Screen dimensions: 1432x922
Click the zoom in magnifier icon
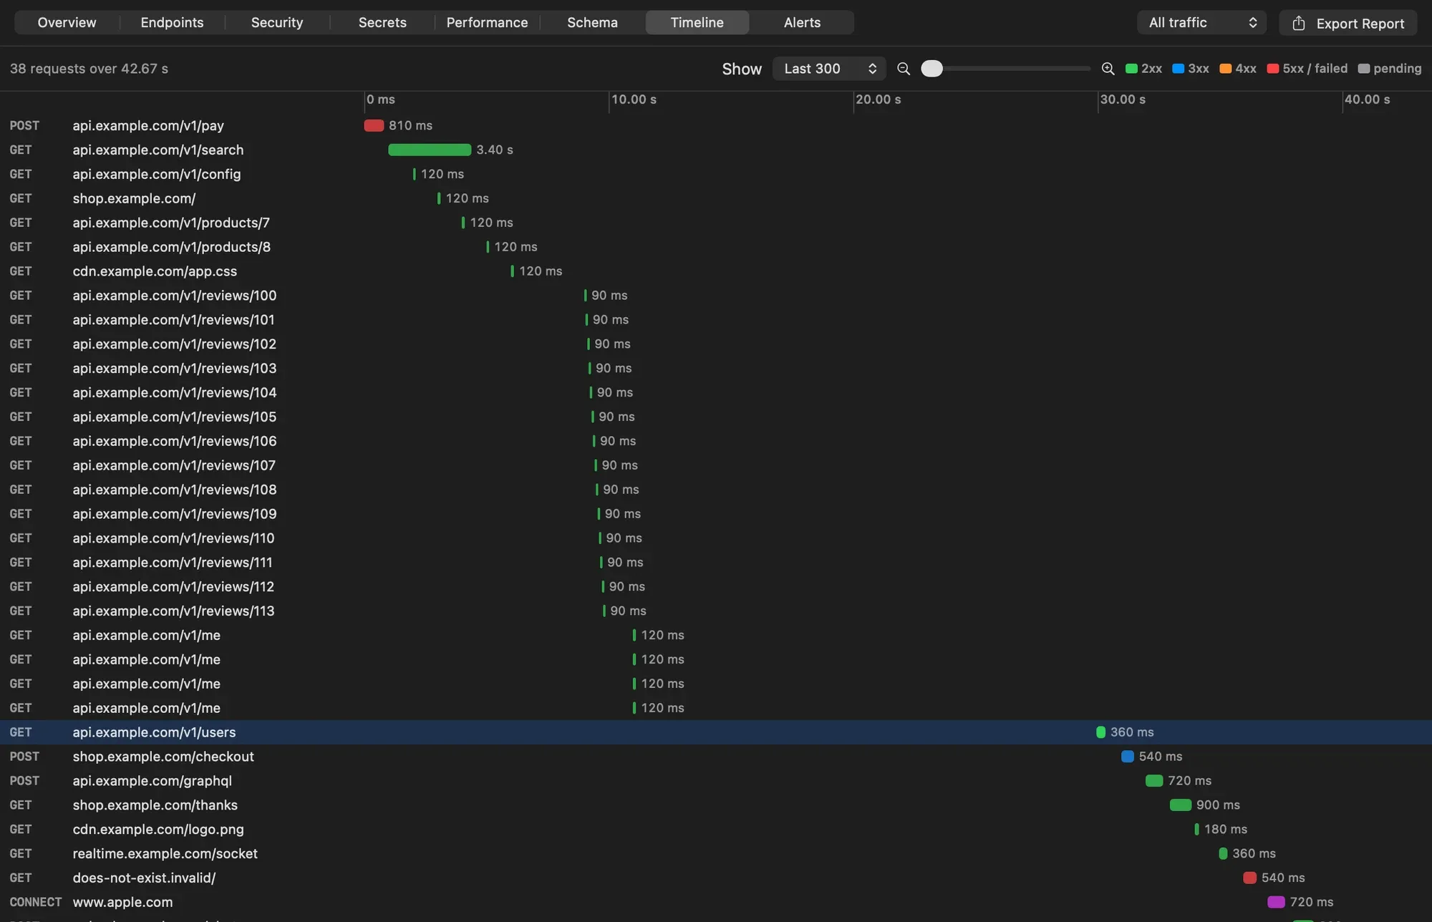[x=1108, y=69]
